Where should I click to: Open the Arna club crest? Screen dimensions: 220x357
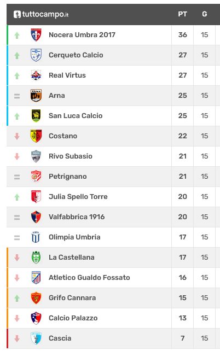[36, 95]
